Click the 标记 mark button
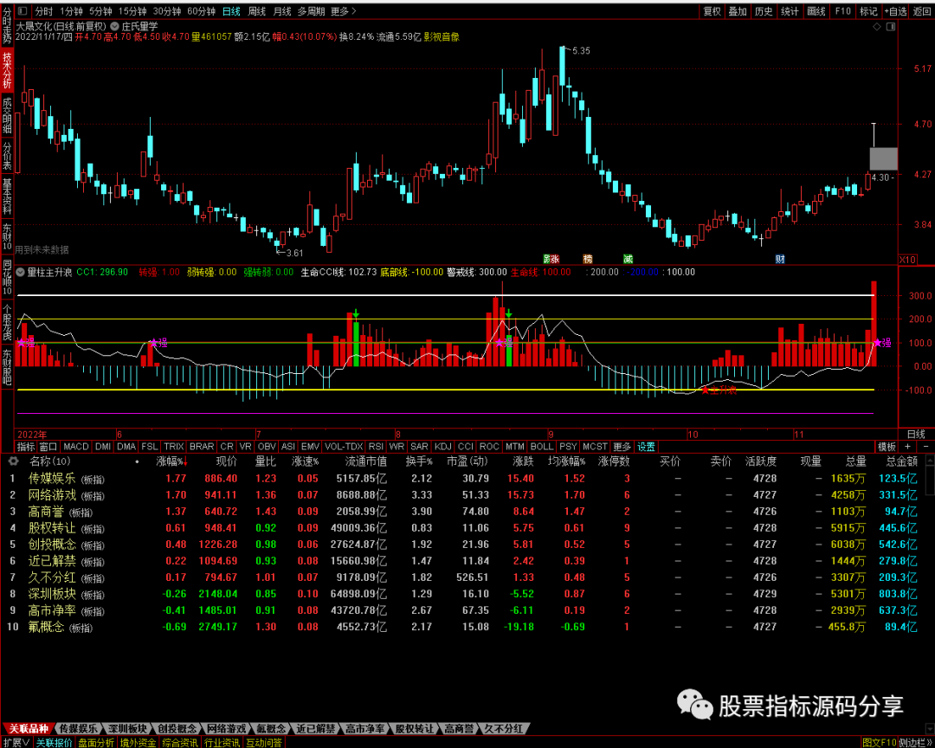Image resolution: width=935 pixels, height=748 pixels. pos(868,10)
